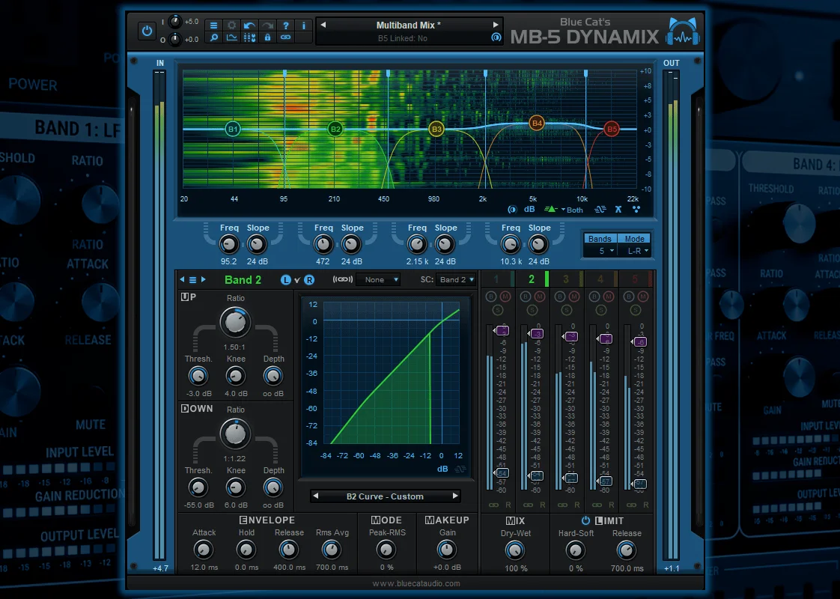
Task: Click the chain link icon in toolbar
Action: tap(285, 37)
